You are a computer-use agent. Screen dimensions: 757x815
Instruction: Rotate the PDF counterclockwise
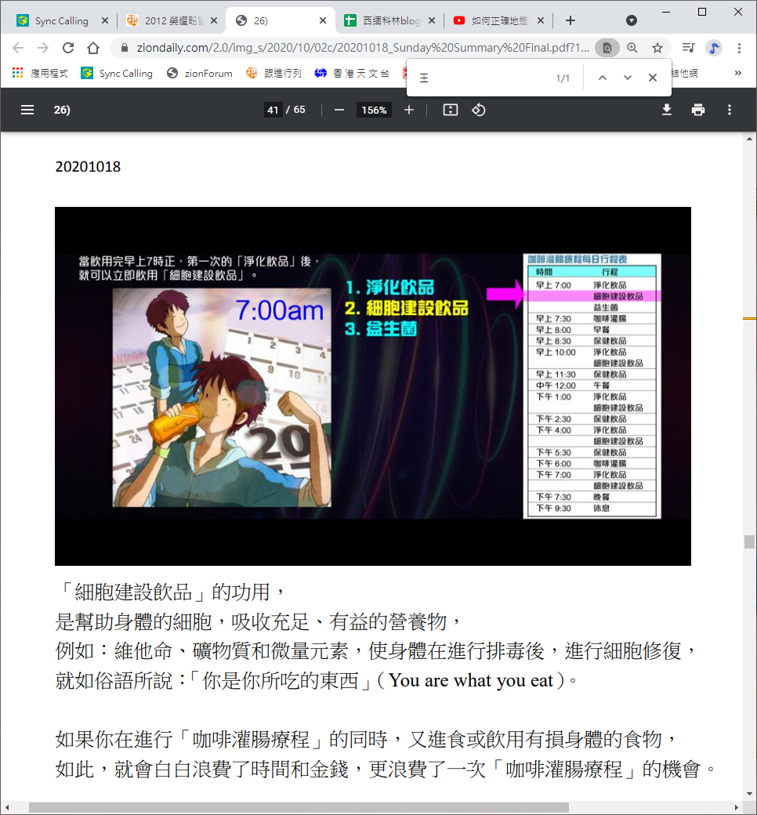coord(478,110)
